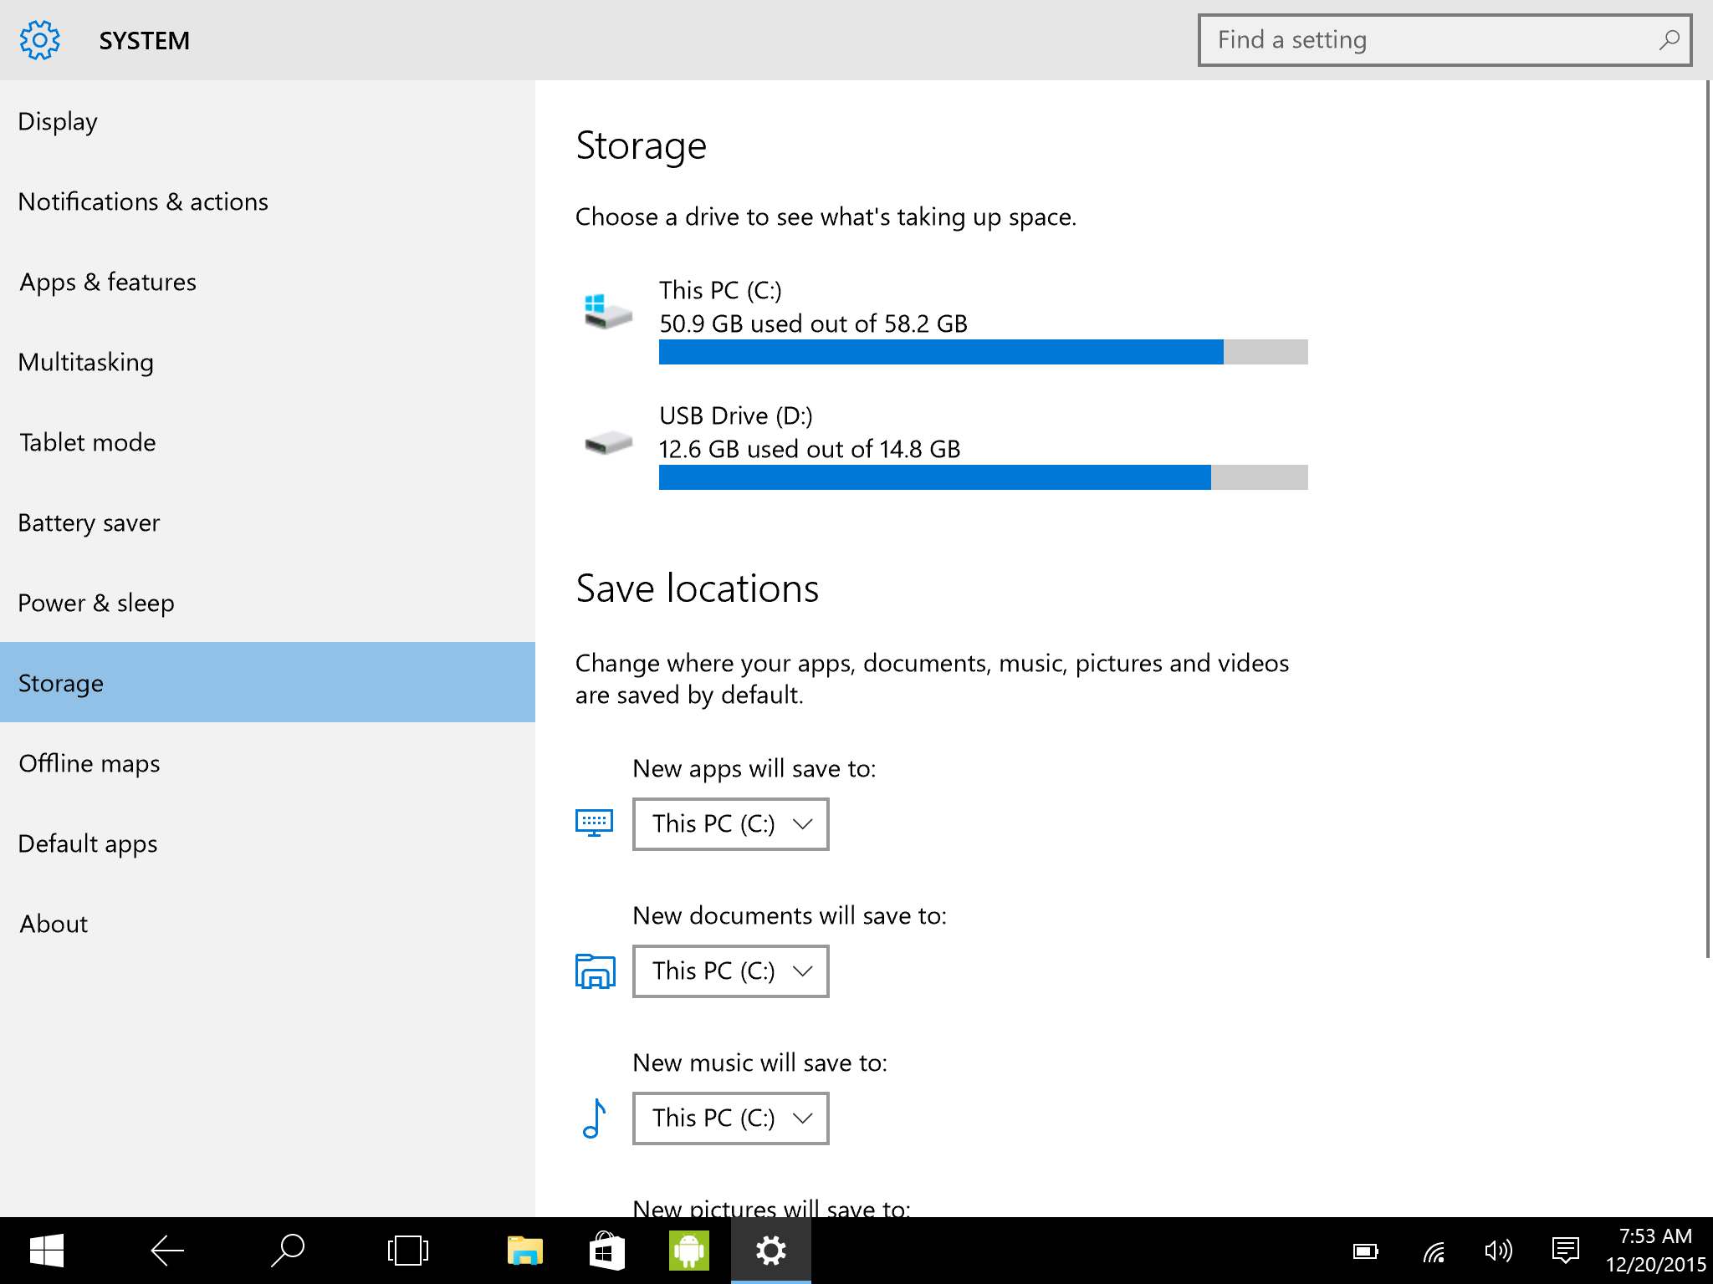Go to Battery saver settings
This screenshot has width=1713, height=1284.
(x=89, y=523)
